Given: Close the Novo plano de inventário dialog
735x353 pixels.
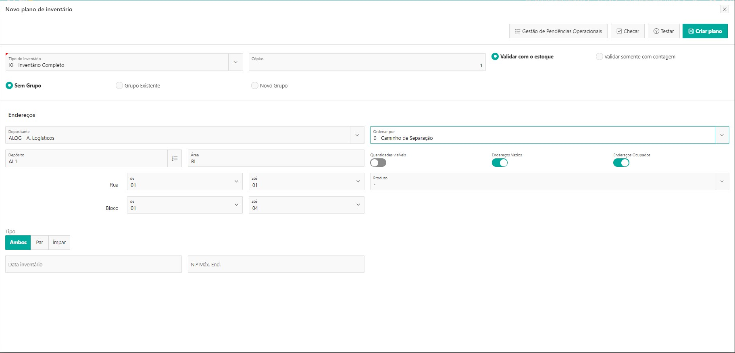Looking at the screenshot, I should (x=725, y=9).
